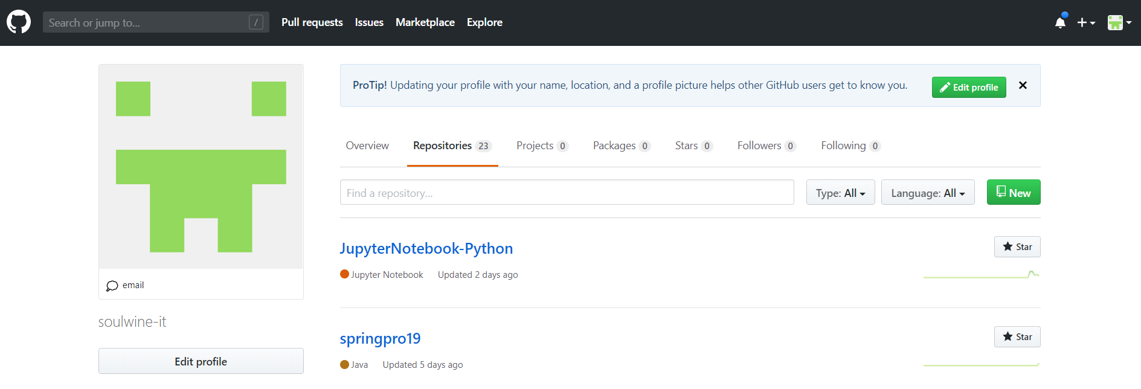Click the email status smiley icon
The image size is (1141, 389).
point(112,286)
